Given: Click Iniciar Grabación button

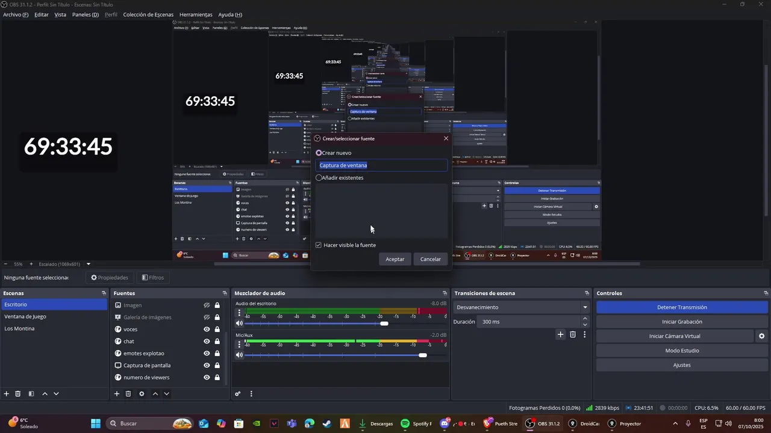Looking at the screenshot, I should [682, 322].
